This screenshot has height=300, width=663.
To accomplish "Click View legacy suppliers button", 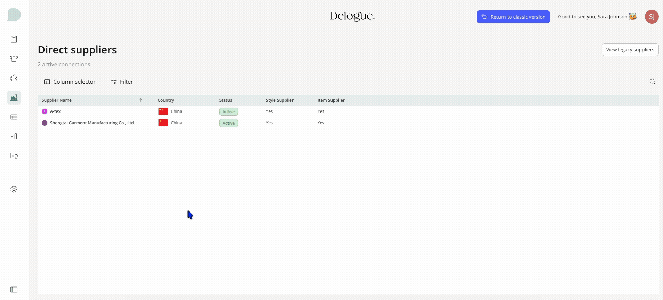I will [630, 50].
